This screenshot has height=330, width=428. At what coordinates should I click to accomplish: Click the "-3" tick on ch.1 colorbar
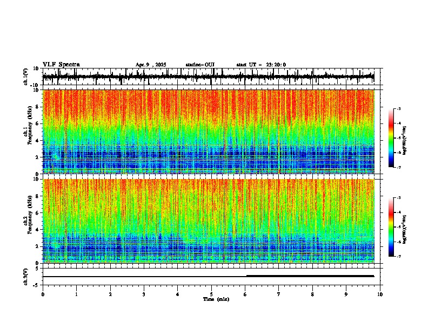(399, 108)
